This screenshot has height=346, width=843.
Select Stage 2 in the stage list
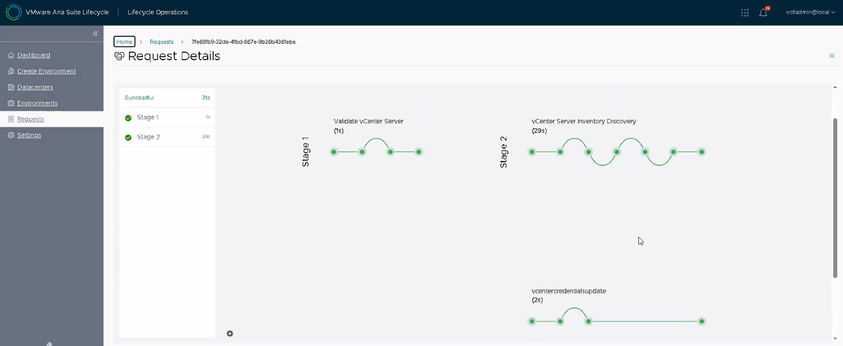coord(148,137)
